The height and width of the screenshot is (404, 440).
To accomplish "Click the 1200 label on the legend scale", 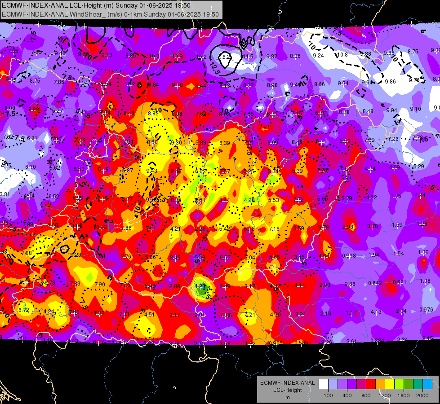I will pyautogui.click(x=385, y=395).
